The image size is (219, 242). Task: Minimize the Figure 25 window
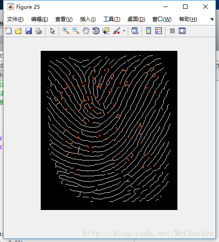pos(166,7)
